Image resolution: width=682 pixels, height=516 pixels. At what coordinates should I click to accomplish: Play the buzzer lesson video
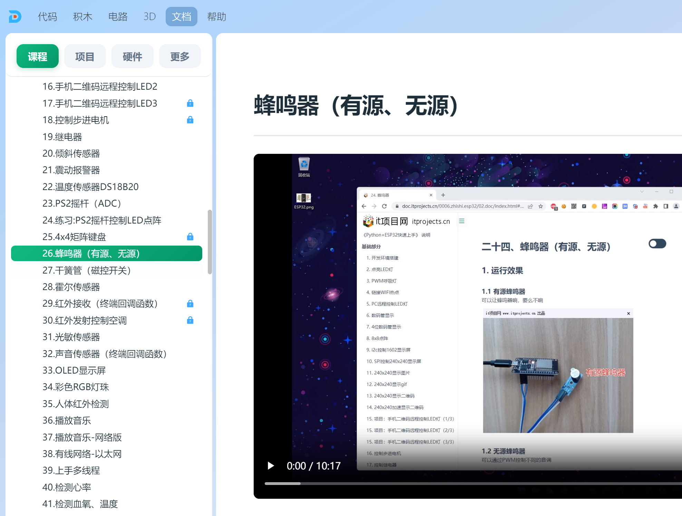271,466
